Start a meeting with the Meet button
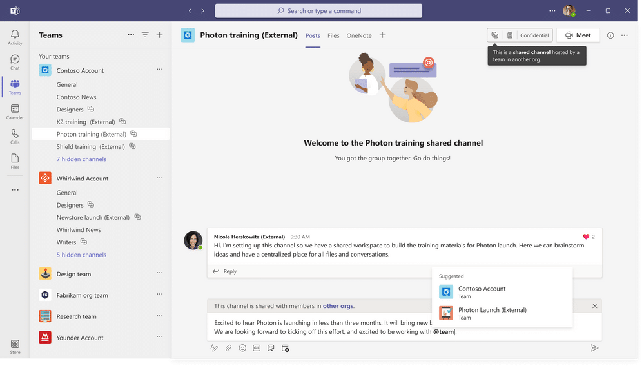This screenshot has width=644, height=368. tap(578, 35)
